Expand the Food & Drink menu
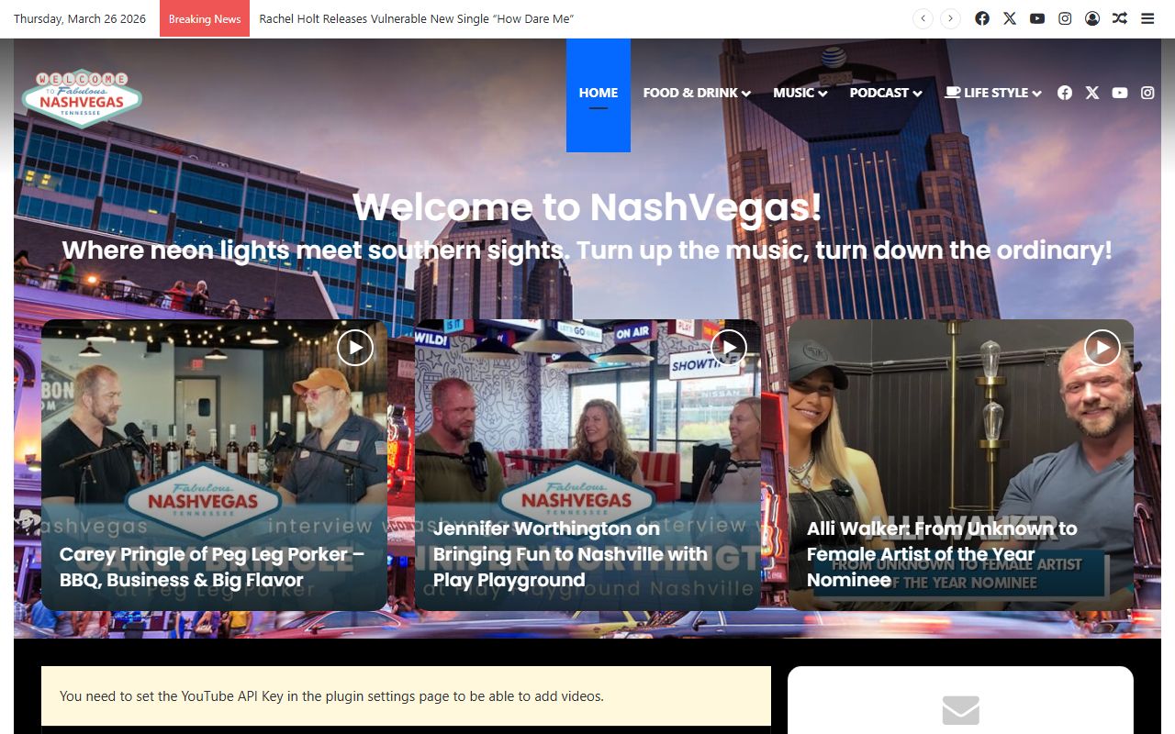1175x734 pixels. 697,93
